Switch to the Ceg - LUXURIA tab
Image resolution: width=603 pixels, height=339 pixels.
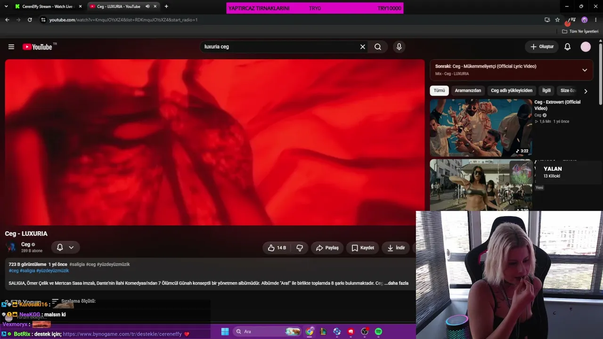pos(123,7)
